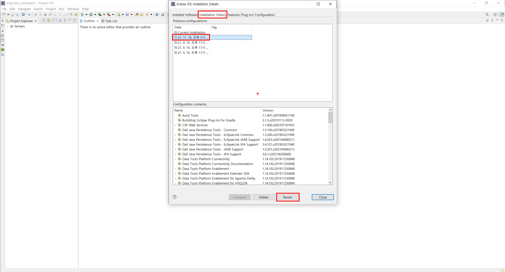Expand Data Tools Platform Enablement for Apache Derby
This screenshot has width=505, height=272.
pyautogui.click(x=175, y=179)
